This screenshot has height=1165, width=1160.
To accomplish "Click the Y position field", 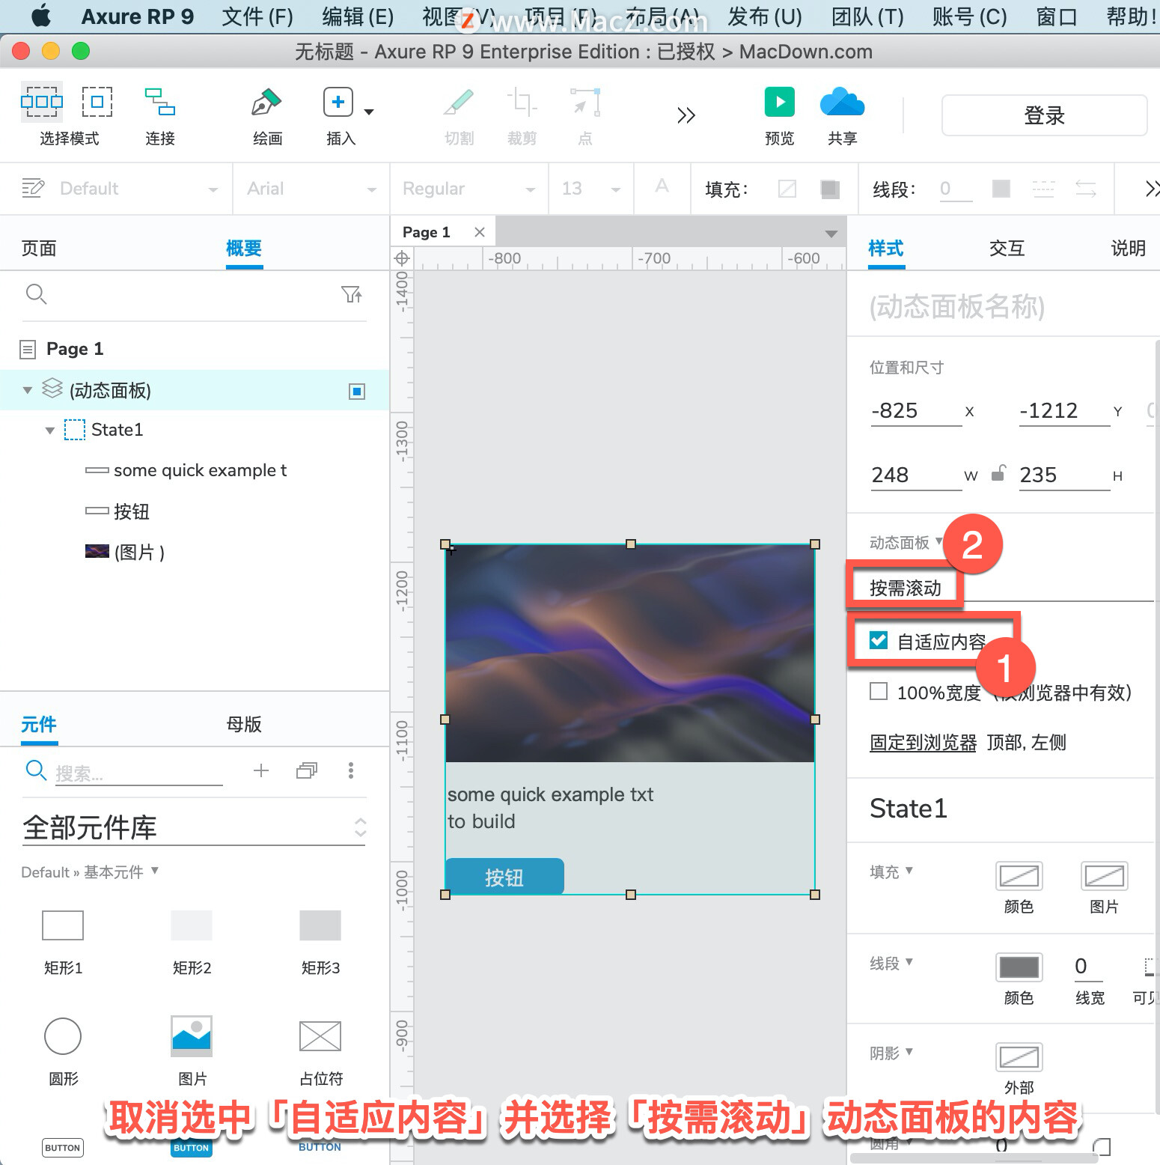I will (1064, 411).
